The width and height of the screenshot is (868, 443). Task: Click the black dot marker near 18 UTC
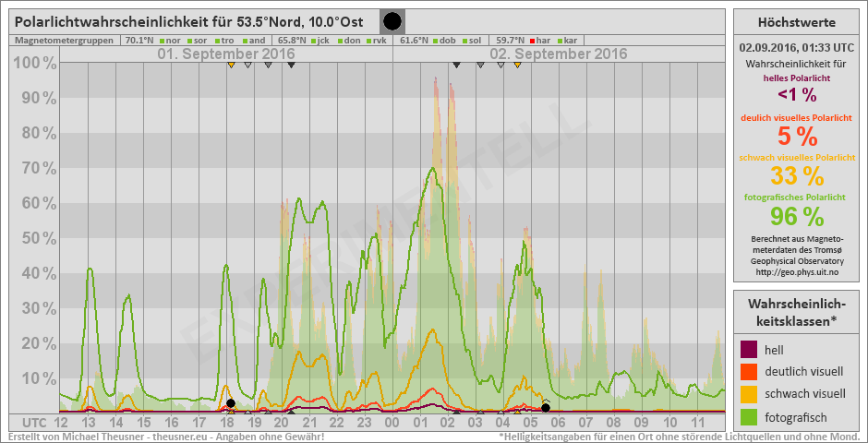(231, 403)
